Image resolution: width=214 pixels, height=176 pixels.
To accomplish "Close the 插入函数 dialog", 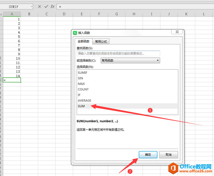I will [177, 32].
